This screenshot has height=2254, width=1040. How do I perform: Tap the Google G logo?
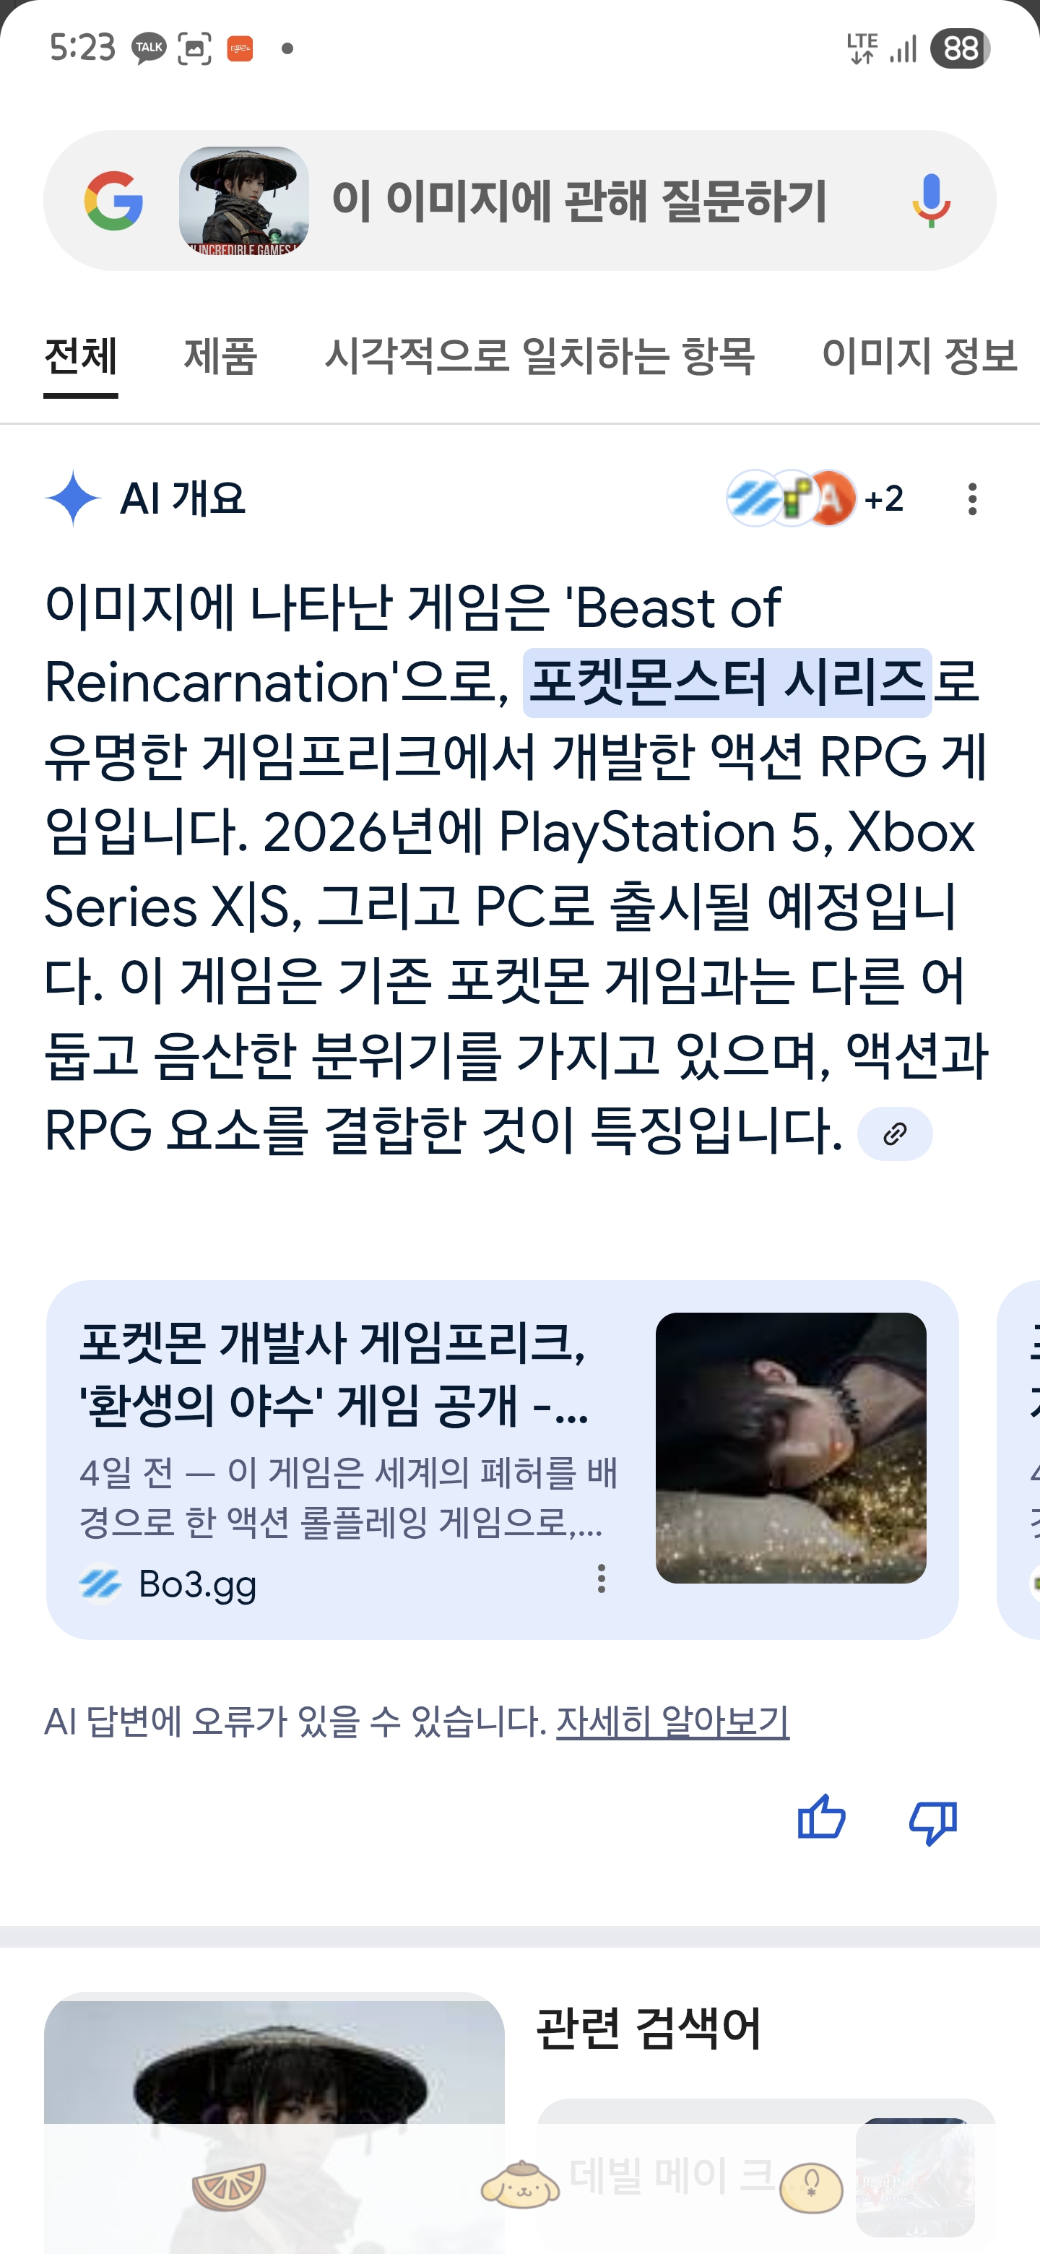[113, 202]
